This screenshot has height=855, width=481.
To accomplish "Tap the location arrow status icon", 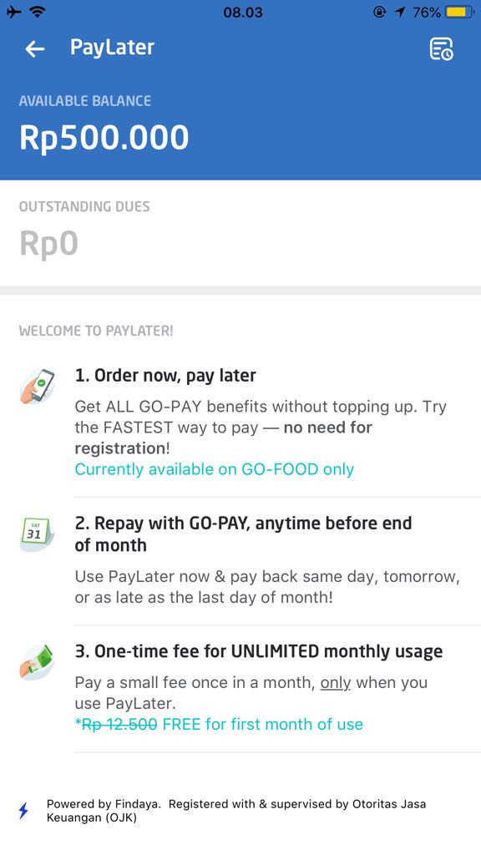I will 400,12.
